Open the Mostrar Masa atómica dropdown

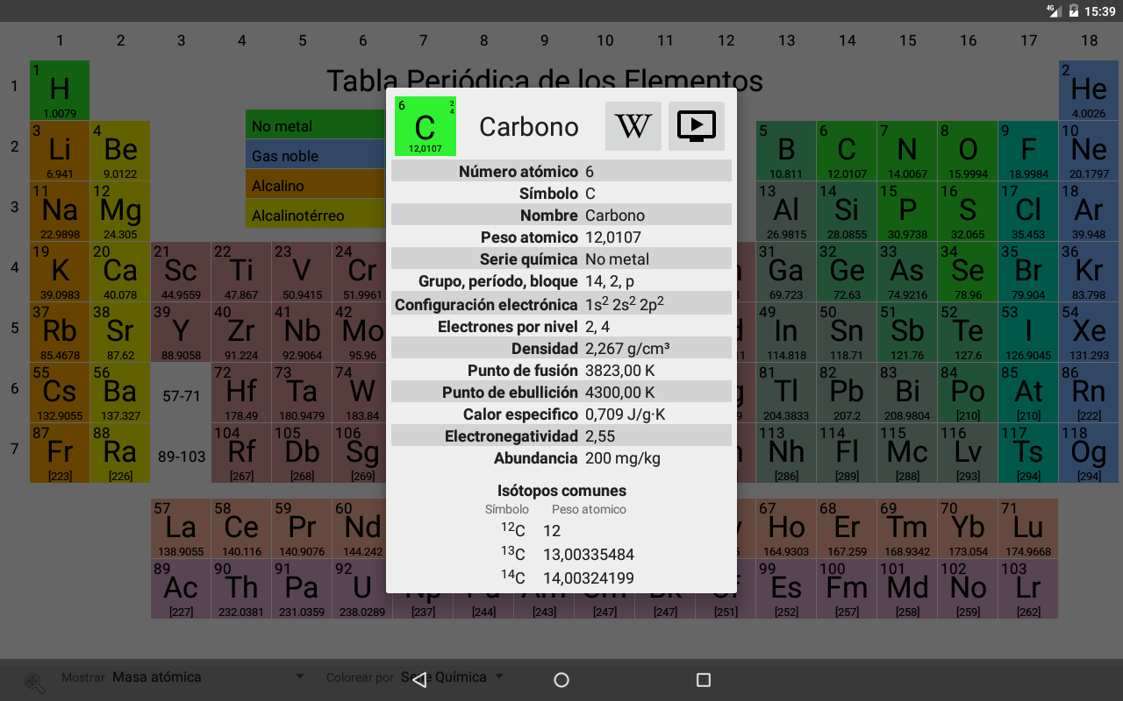coord(207,677)
